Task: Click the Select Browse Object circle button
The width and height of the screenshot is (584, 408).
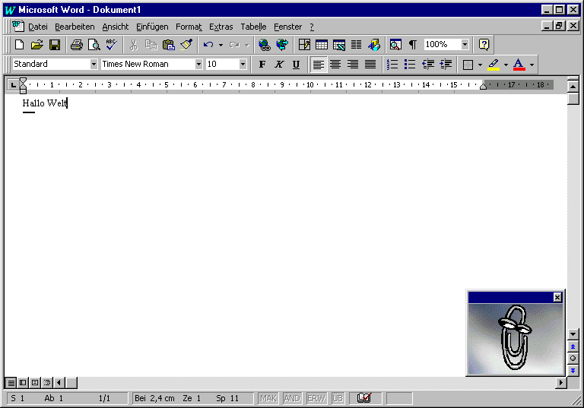Action: coord(573,359)
